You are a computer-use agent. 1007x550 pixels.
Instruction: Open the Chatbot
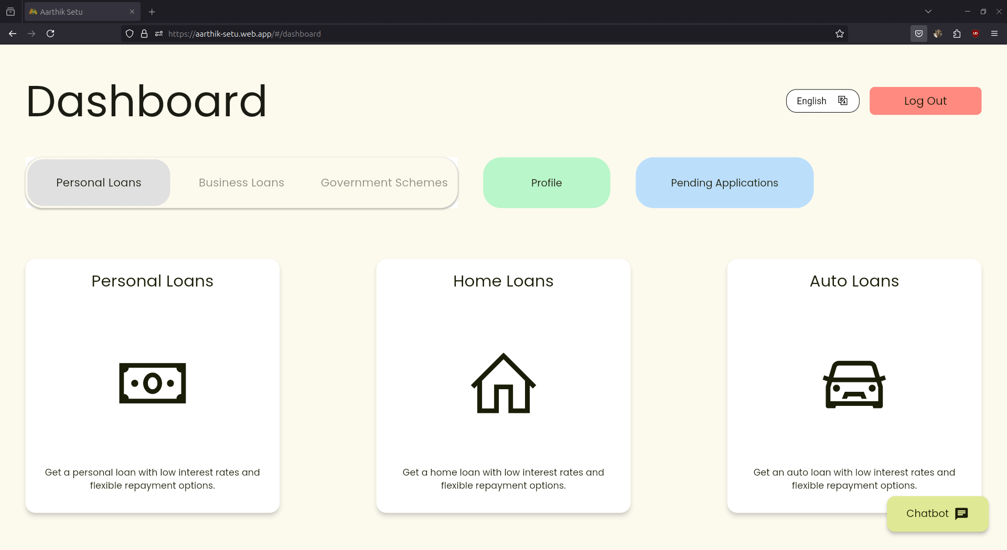pyautogui.click(x=937, y=514)
